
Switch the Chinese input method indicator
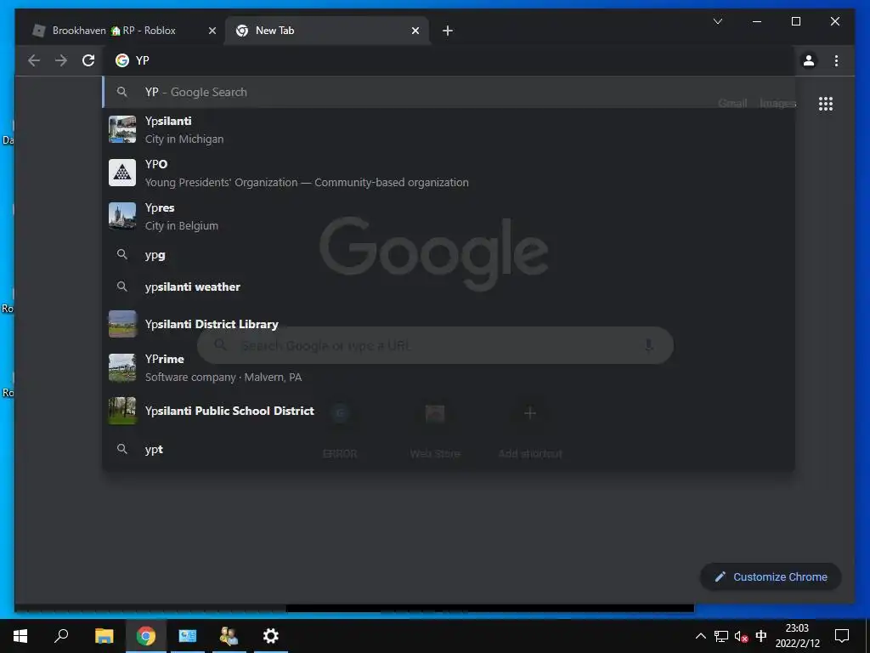(761, 636)
